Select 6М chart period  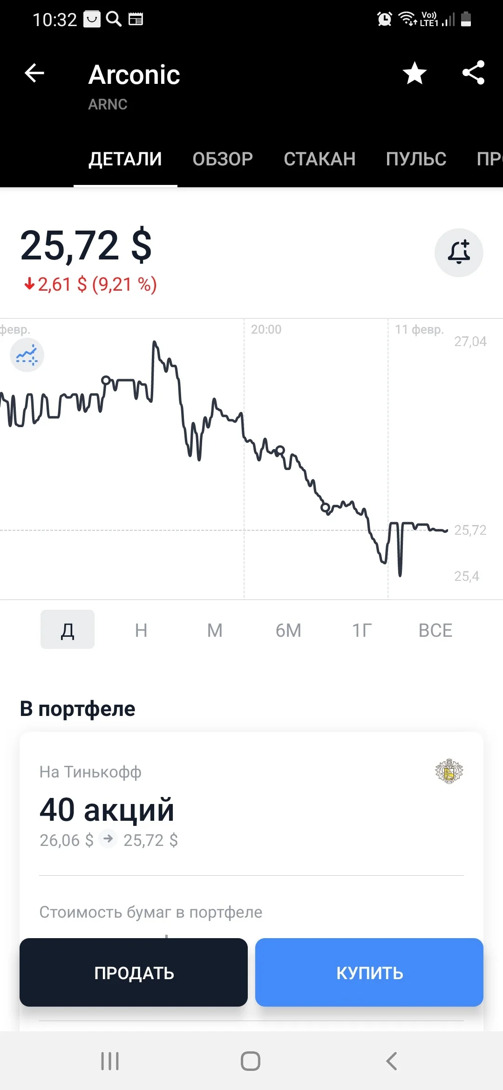(x=288, y=630)
